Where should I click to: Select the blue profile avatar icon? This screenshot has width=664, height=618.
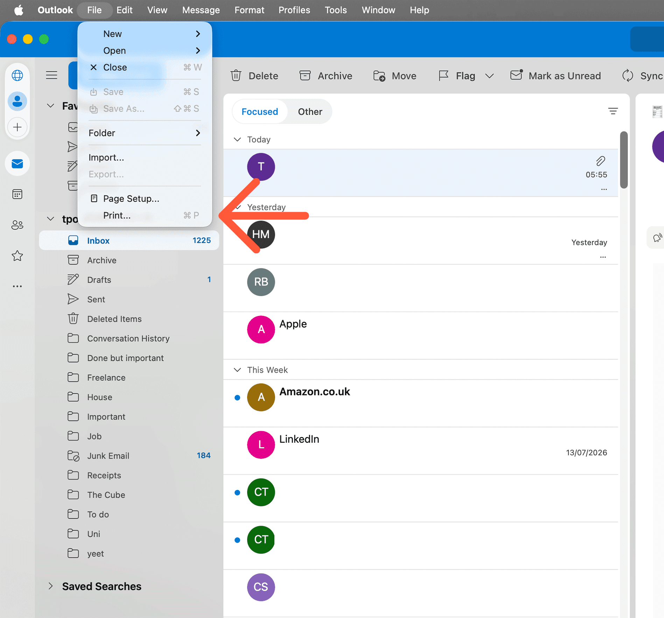(17, 101)
